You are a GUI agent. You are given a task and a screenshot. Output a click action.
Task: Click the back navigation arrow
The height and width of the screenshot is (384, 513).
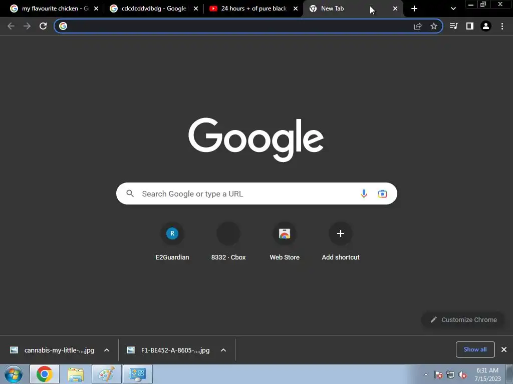[x=11, y=26]
